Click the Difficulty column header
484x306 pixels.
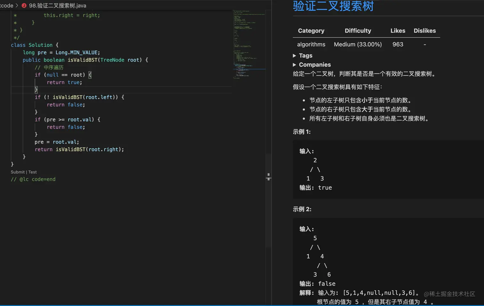point(358,31)
